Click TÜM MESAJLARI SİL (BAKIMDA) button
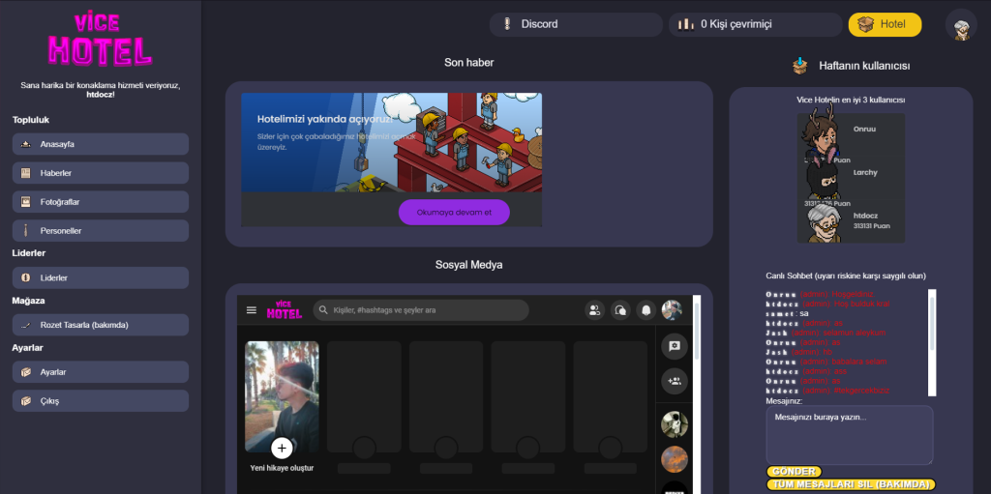This screenshot has height=494, width=991. [851, 484]
